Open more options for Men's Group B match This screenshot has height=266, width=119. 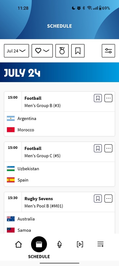pos(108,98)
